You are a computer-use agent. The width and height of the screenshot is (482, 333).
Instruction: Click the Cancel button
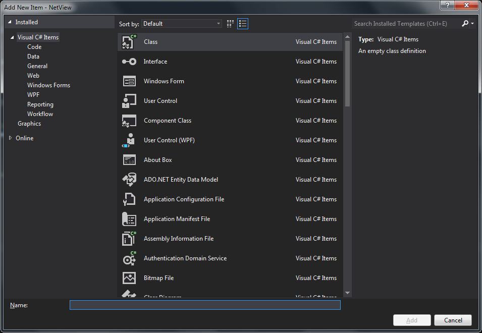click(x=452, y=320)
